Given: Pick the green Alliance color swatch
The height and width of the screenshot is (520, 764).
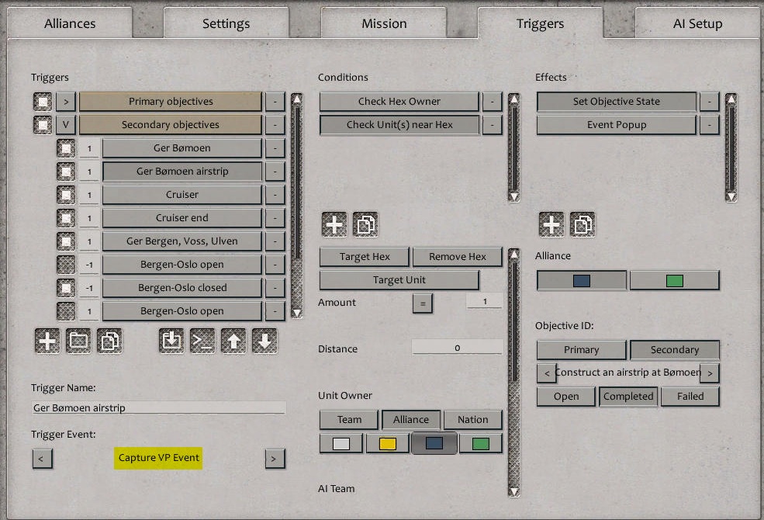Looking at the screenshot, I should pyautogui.click(x=675, y=281).
